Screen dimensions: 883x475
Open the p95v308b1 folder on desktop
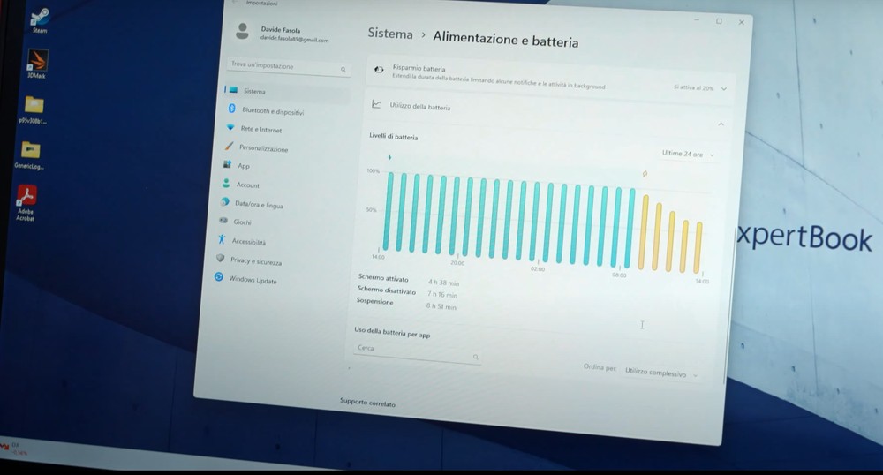click(x=34, y=109)
